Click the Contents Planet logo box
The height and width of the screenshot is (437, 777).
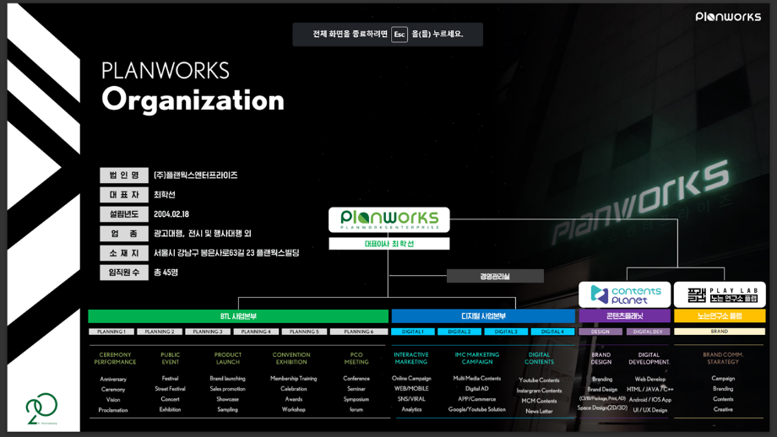tap(624, 294)
